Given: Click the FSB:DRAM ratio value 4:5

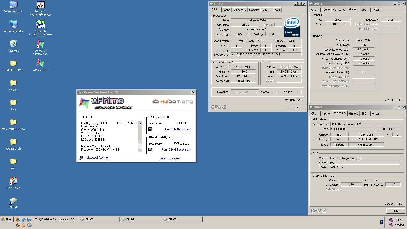Looking at the screenshot, I should (364, 45).
